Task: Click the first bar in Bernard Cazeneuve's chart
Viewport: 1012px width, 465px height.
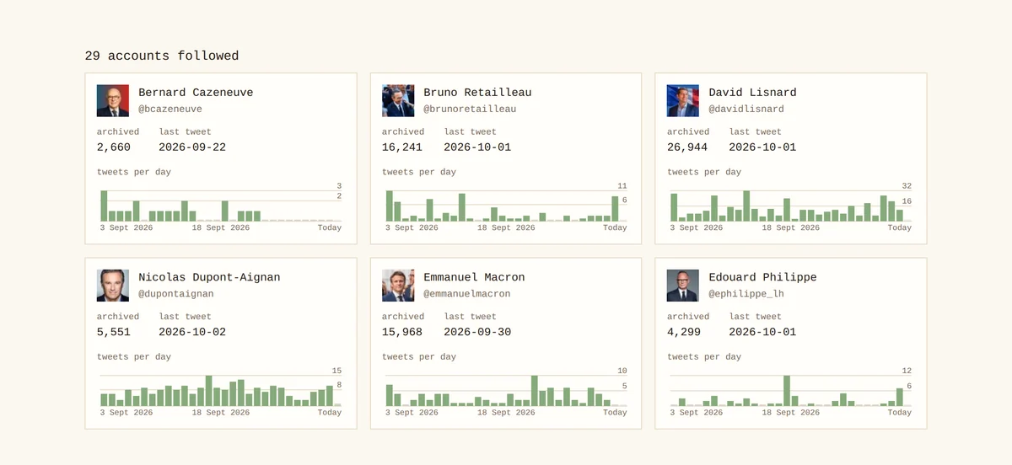Action: pyautogui.click(x=104, y=206)
